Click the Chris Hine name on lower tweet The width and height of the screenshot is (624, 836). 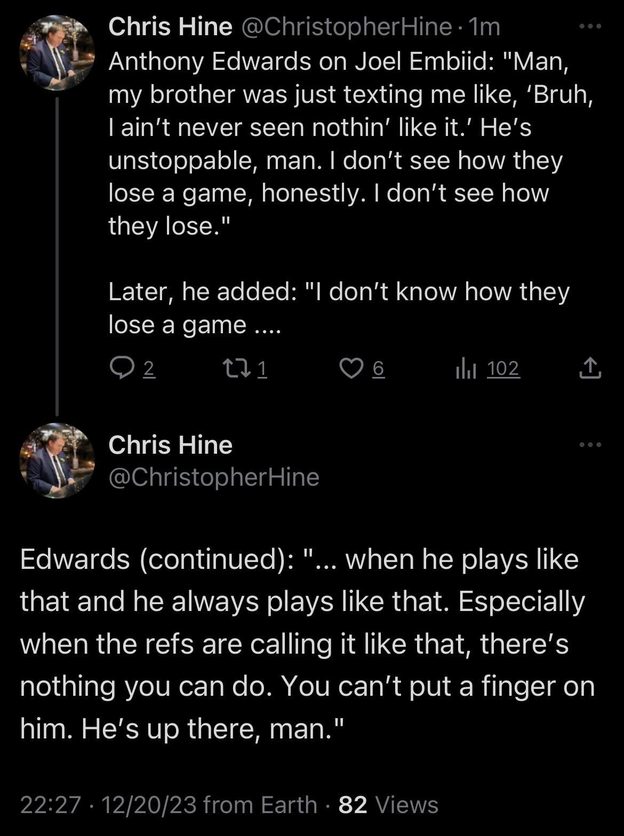[x=170, y=445]
